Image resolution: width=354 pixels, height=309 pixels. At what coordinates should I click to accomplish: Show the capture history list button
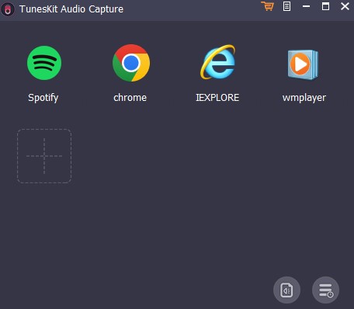pyautogui.click(x=325, y=290)
